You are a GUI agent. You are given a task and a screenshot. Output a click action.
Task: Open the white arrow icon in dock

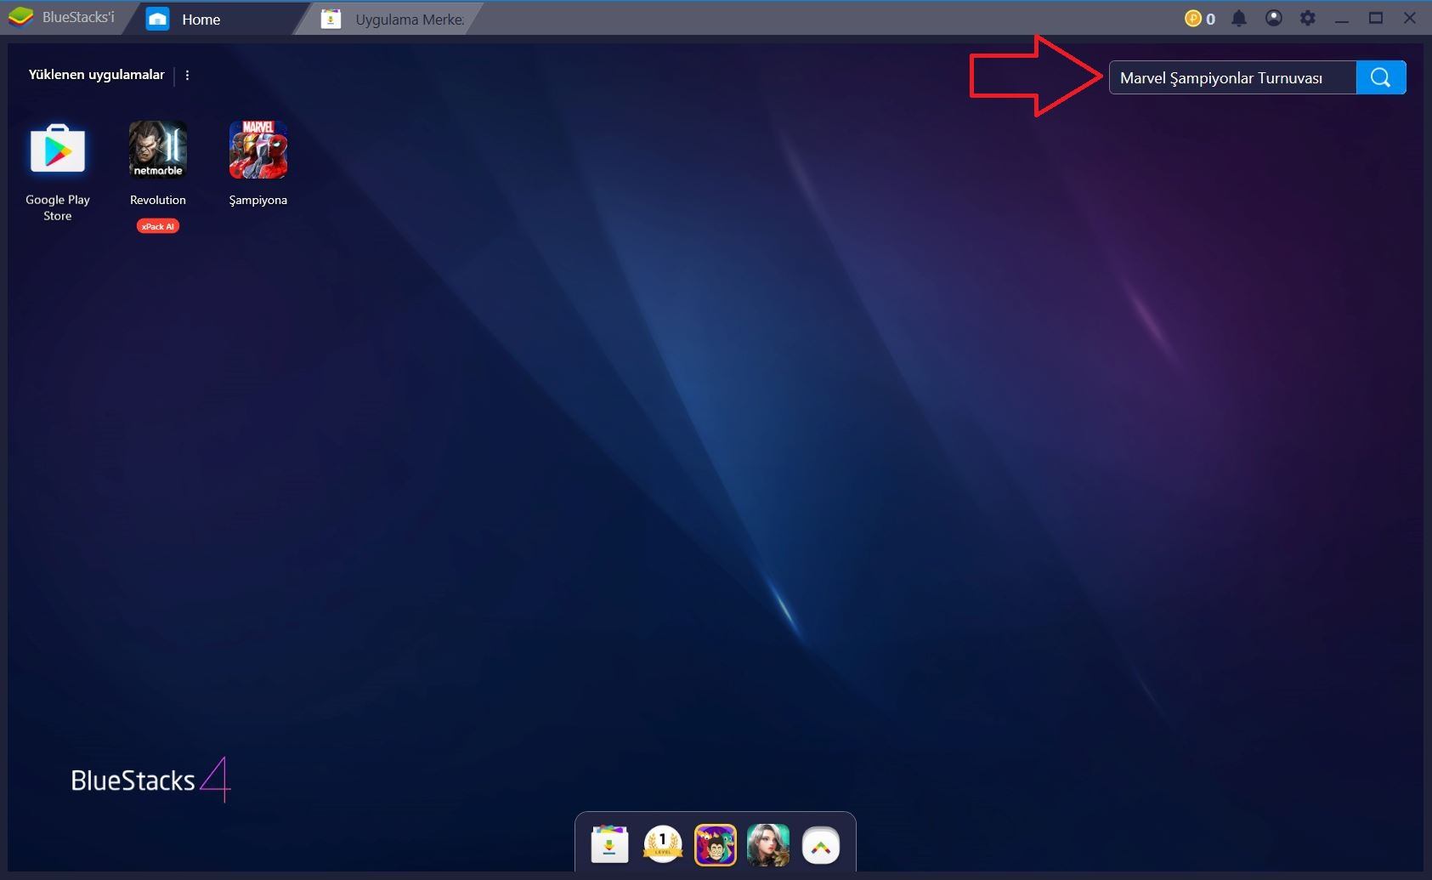(x=821, y=845)
